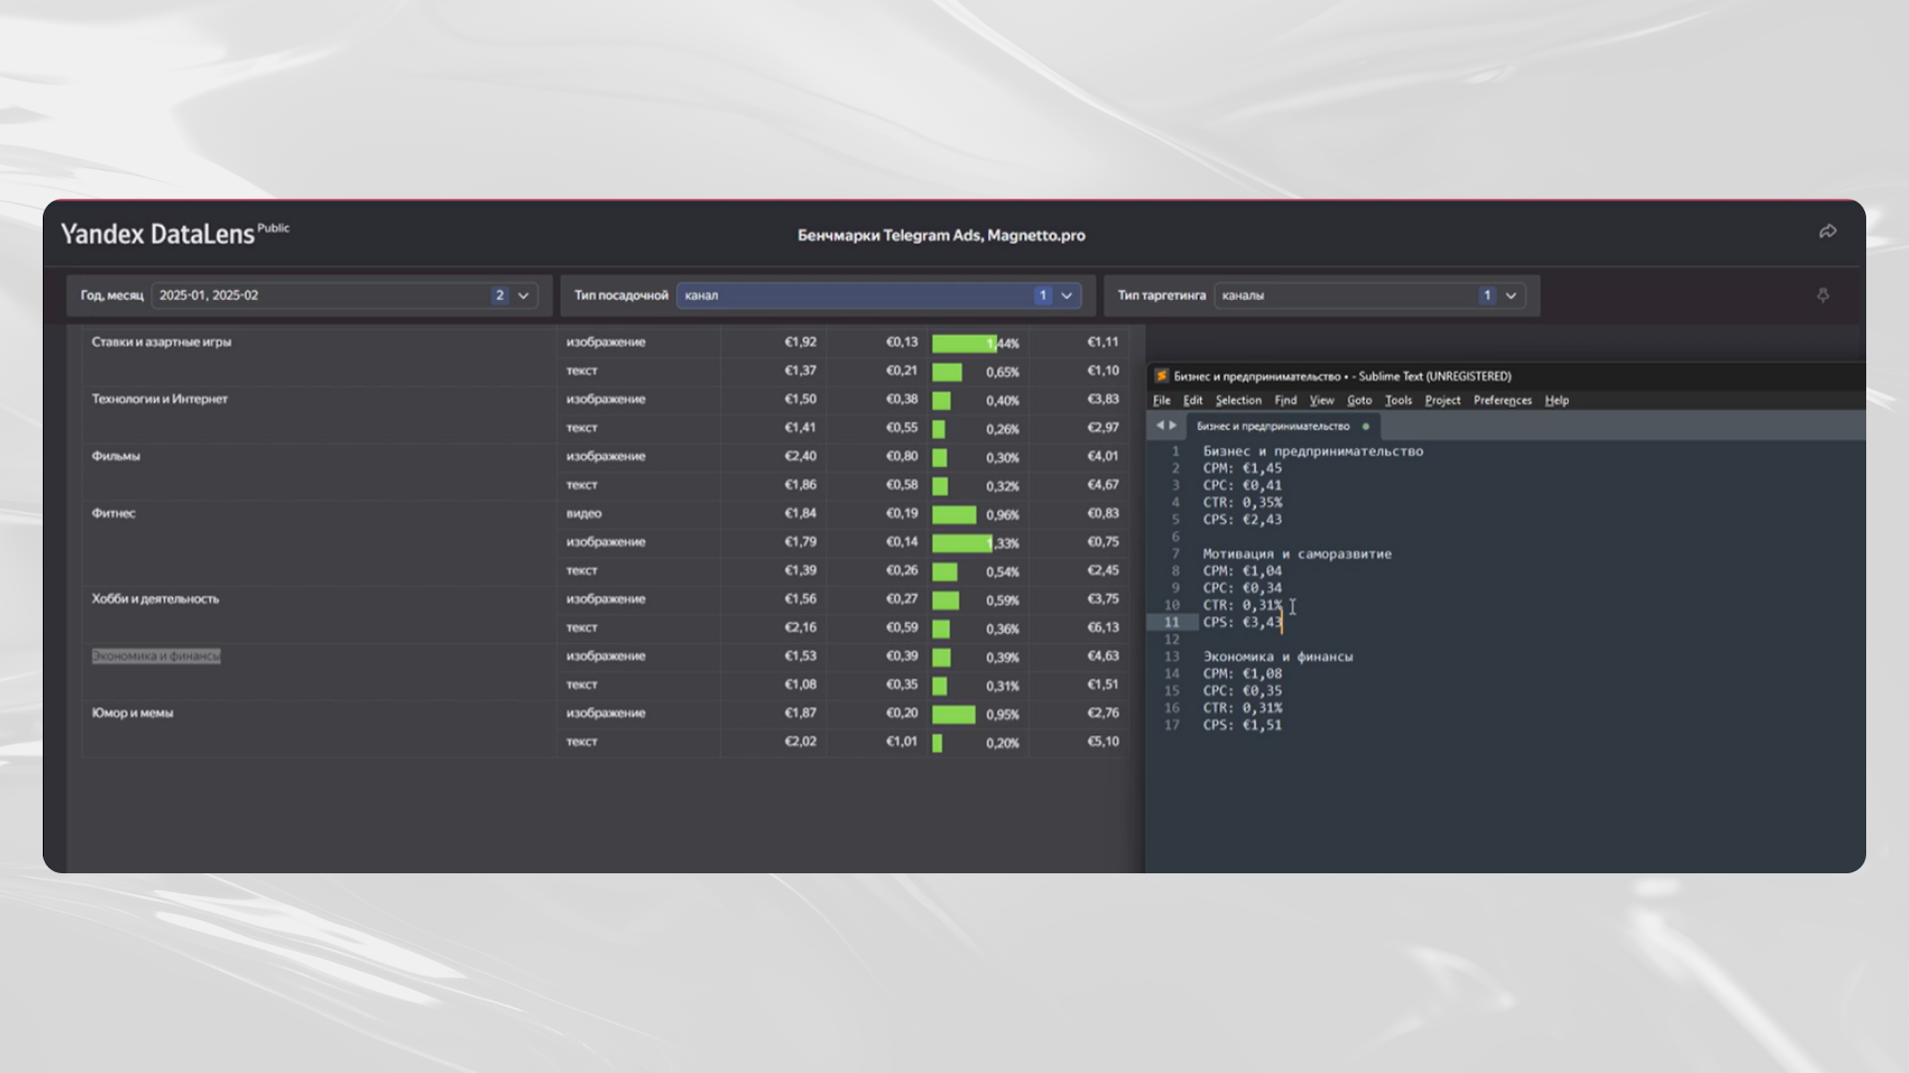Open the Goto menu in Sublime Text
Viewport: 1909px width, 1073px height.
click(x=1359, y=400)
